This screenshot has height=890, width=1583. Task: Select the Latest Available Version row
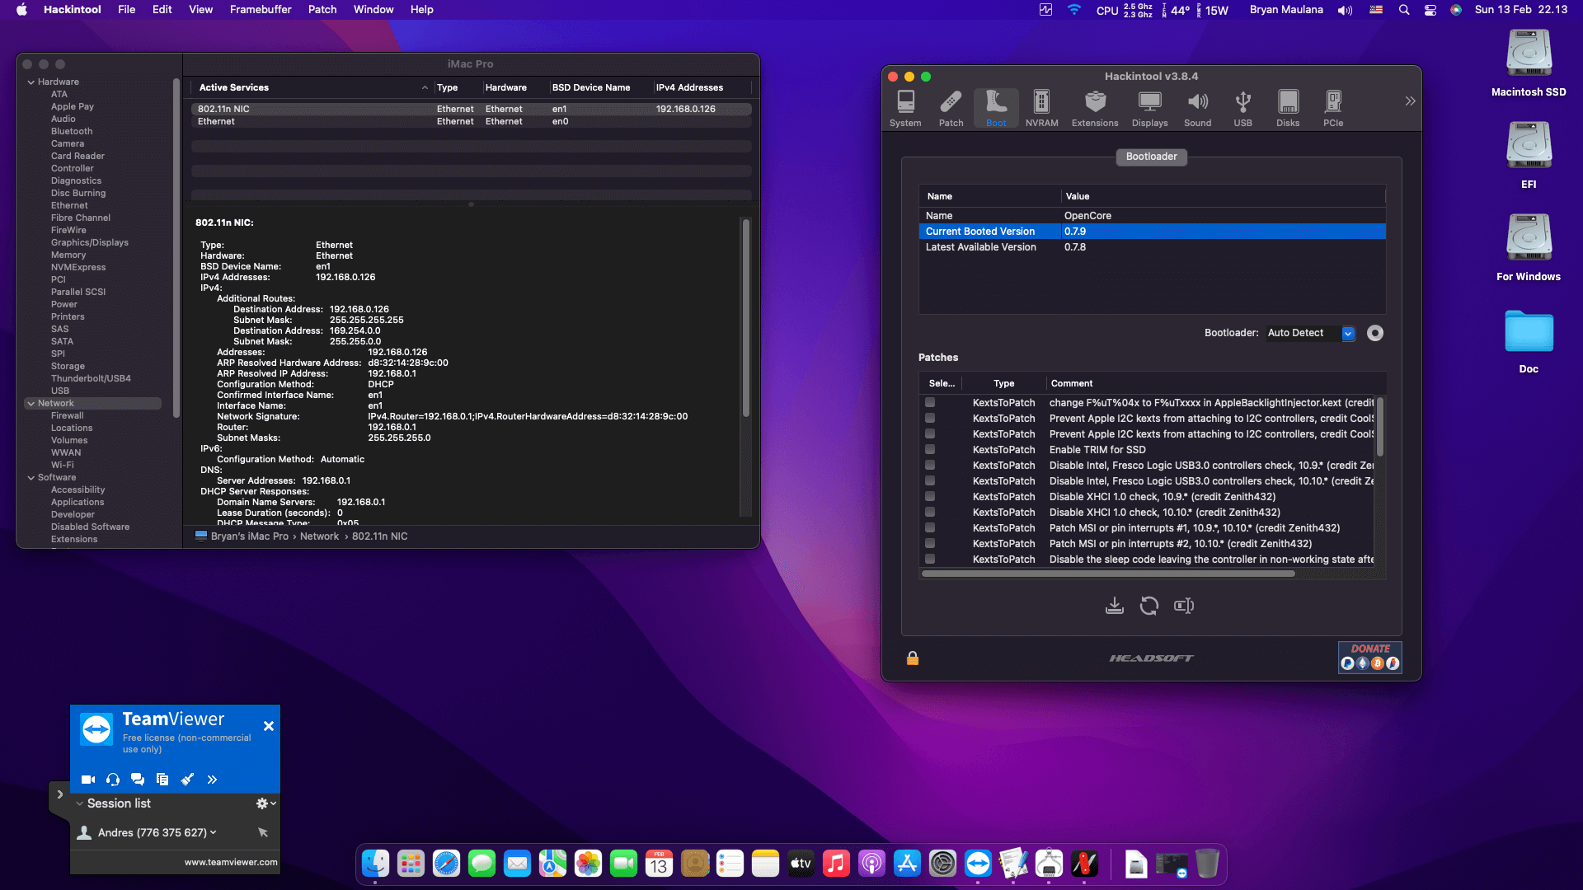1152,247
